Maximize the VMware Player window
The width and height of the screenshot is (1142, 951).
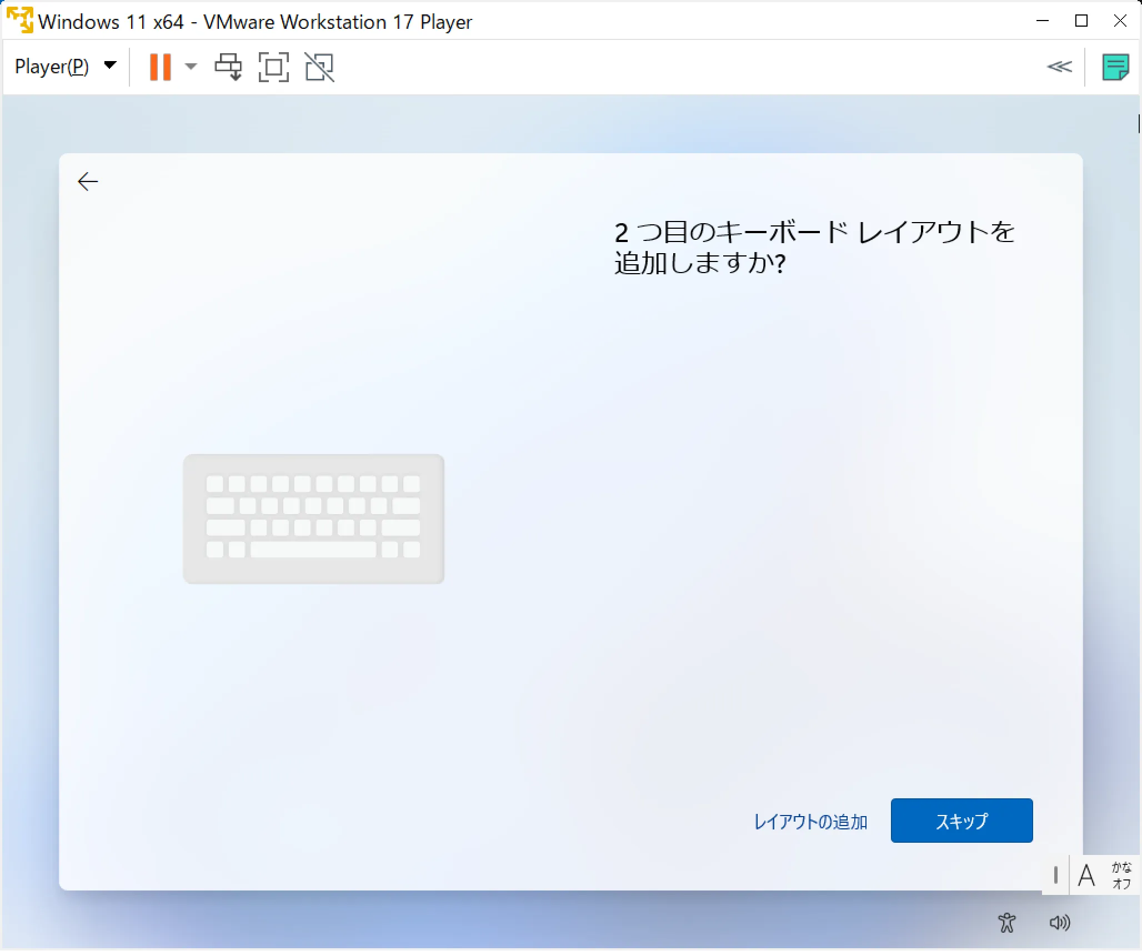tap(1081, 21)
